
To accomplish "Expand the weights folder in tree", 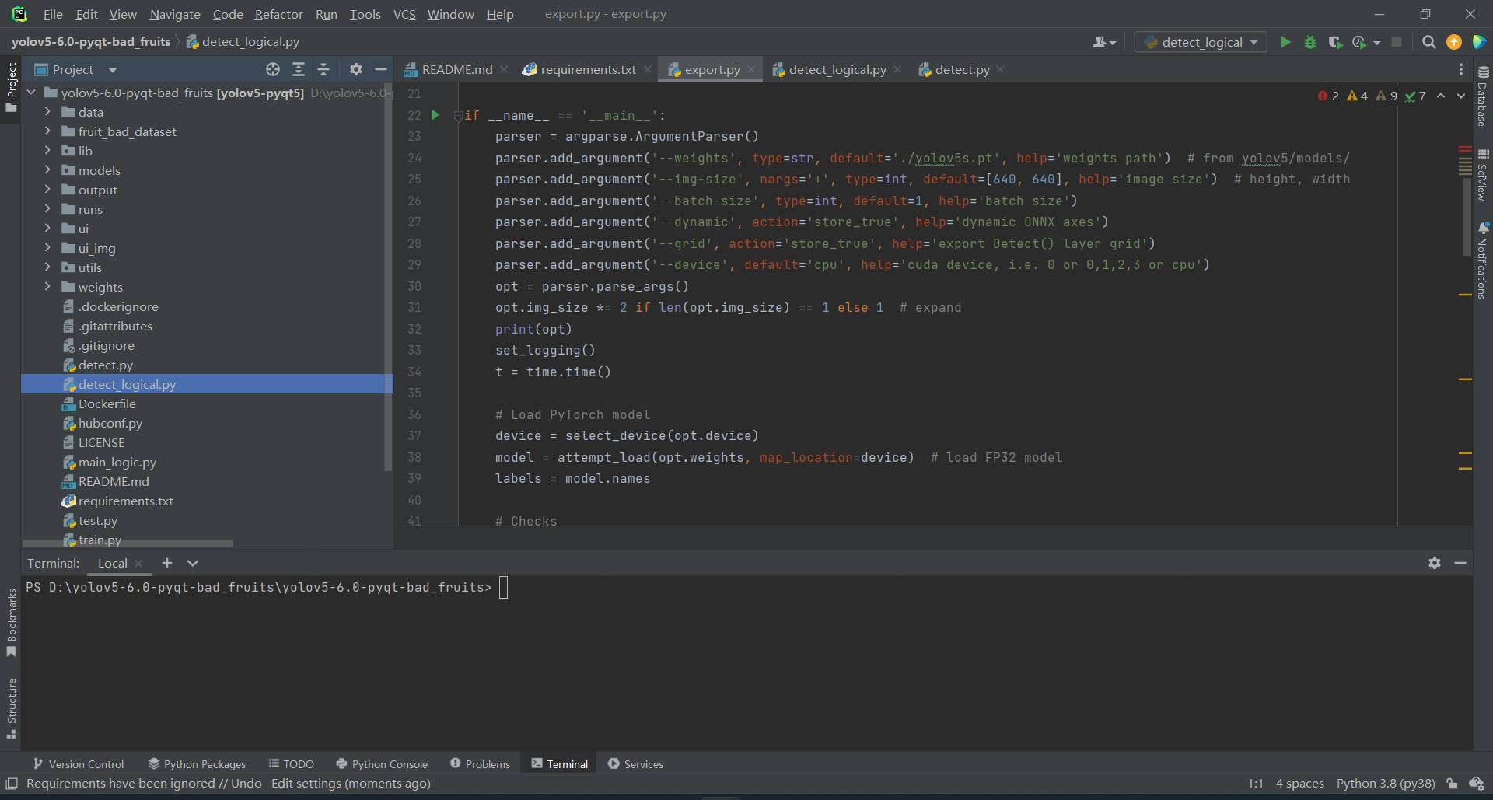I will point(47,287).
